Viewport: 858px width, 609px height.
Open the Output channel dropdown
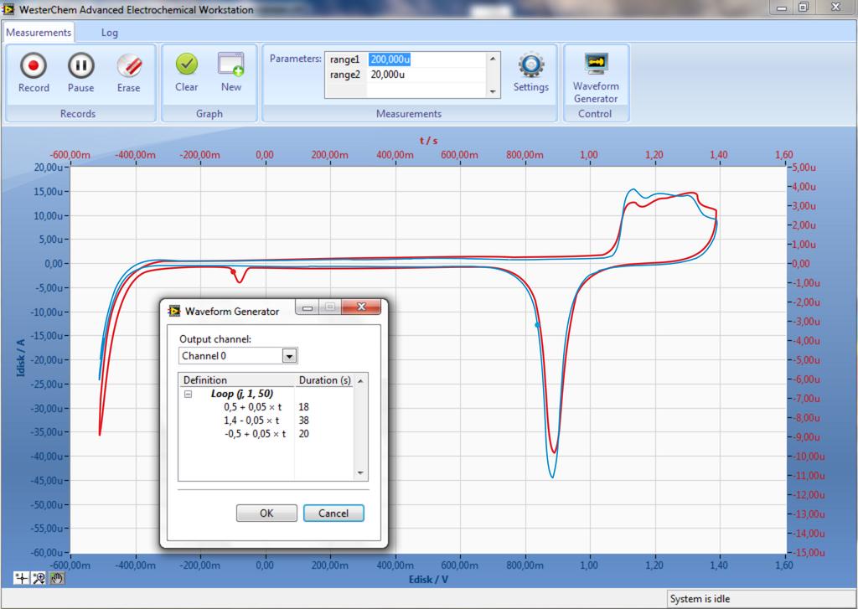tap(289, 356)
